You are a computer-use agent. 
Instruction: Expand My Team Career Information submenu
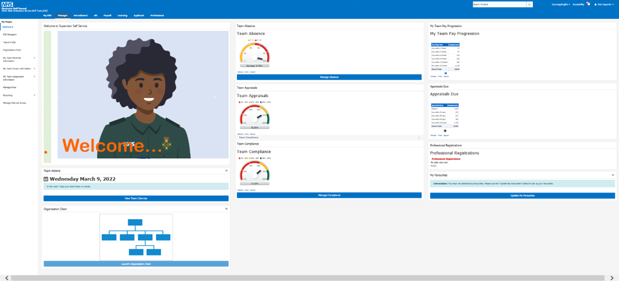click(35, 69)
